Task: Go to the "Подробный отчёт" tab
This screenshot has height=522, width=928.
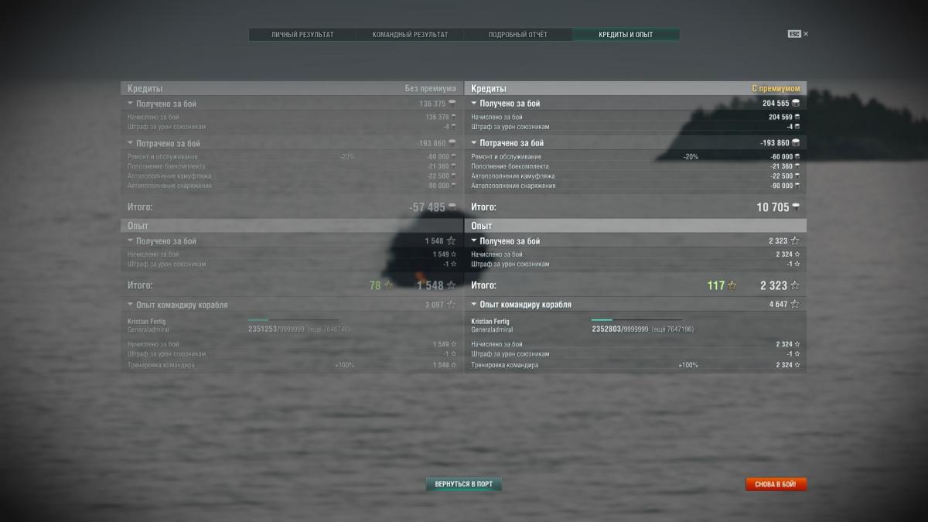Action: tap(517, 35)
